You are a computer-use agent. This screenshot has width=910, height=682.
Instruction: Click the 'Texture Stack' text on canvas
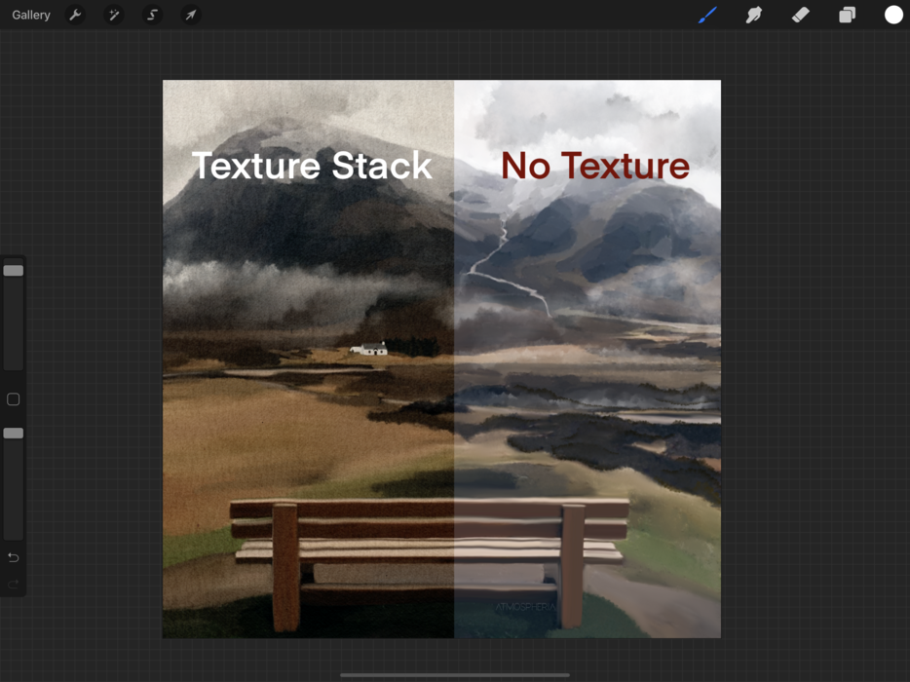click(x=312, y=166)
